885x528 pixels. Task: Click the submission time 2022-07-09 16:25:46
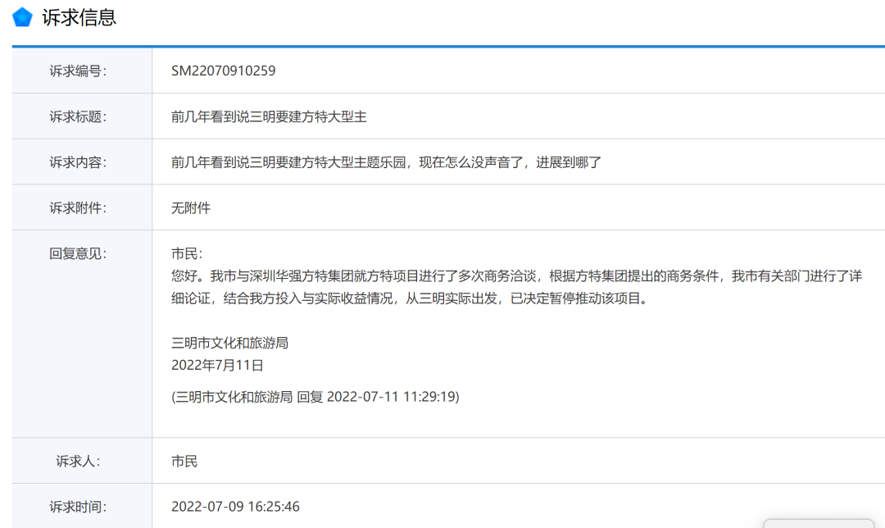pyautogui.click(x=235, y=507)
